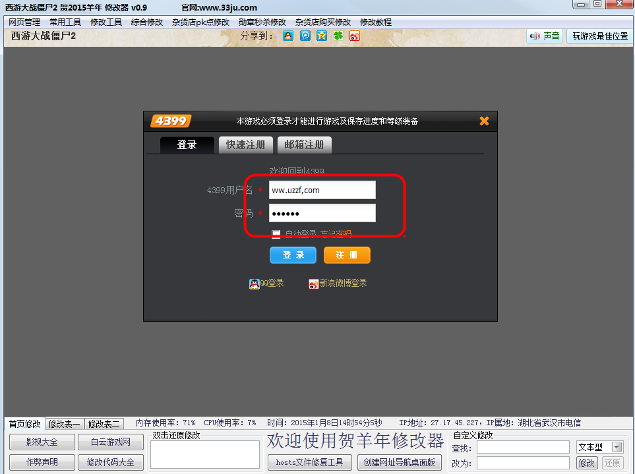Share to Tencent Pengyou icon
Image resolution: width=635 pixels, height=474 pixels.
pos(305,36)
